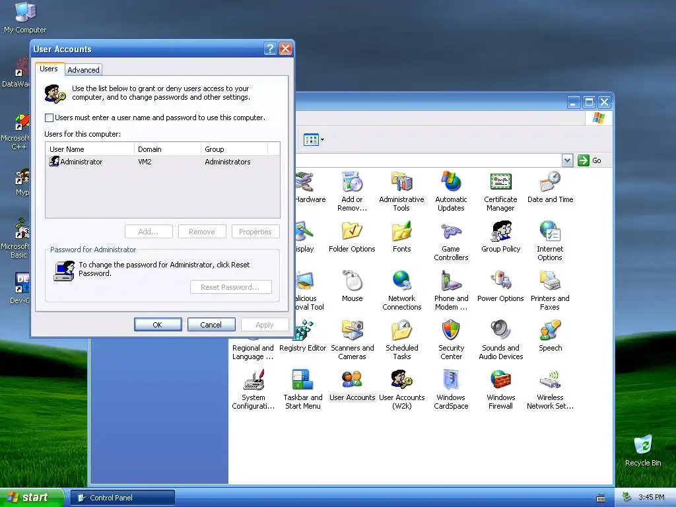The width and height of the screenshot is (676, 507).
Task: Select the Users tab
Action: coord(49,69)
